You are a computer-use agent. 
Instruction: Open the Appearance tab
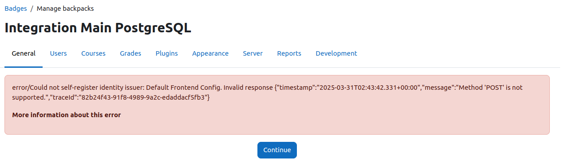[210, 53]
